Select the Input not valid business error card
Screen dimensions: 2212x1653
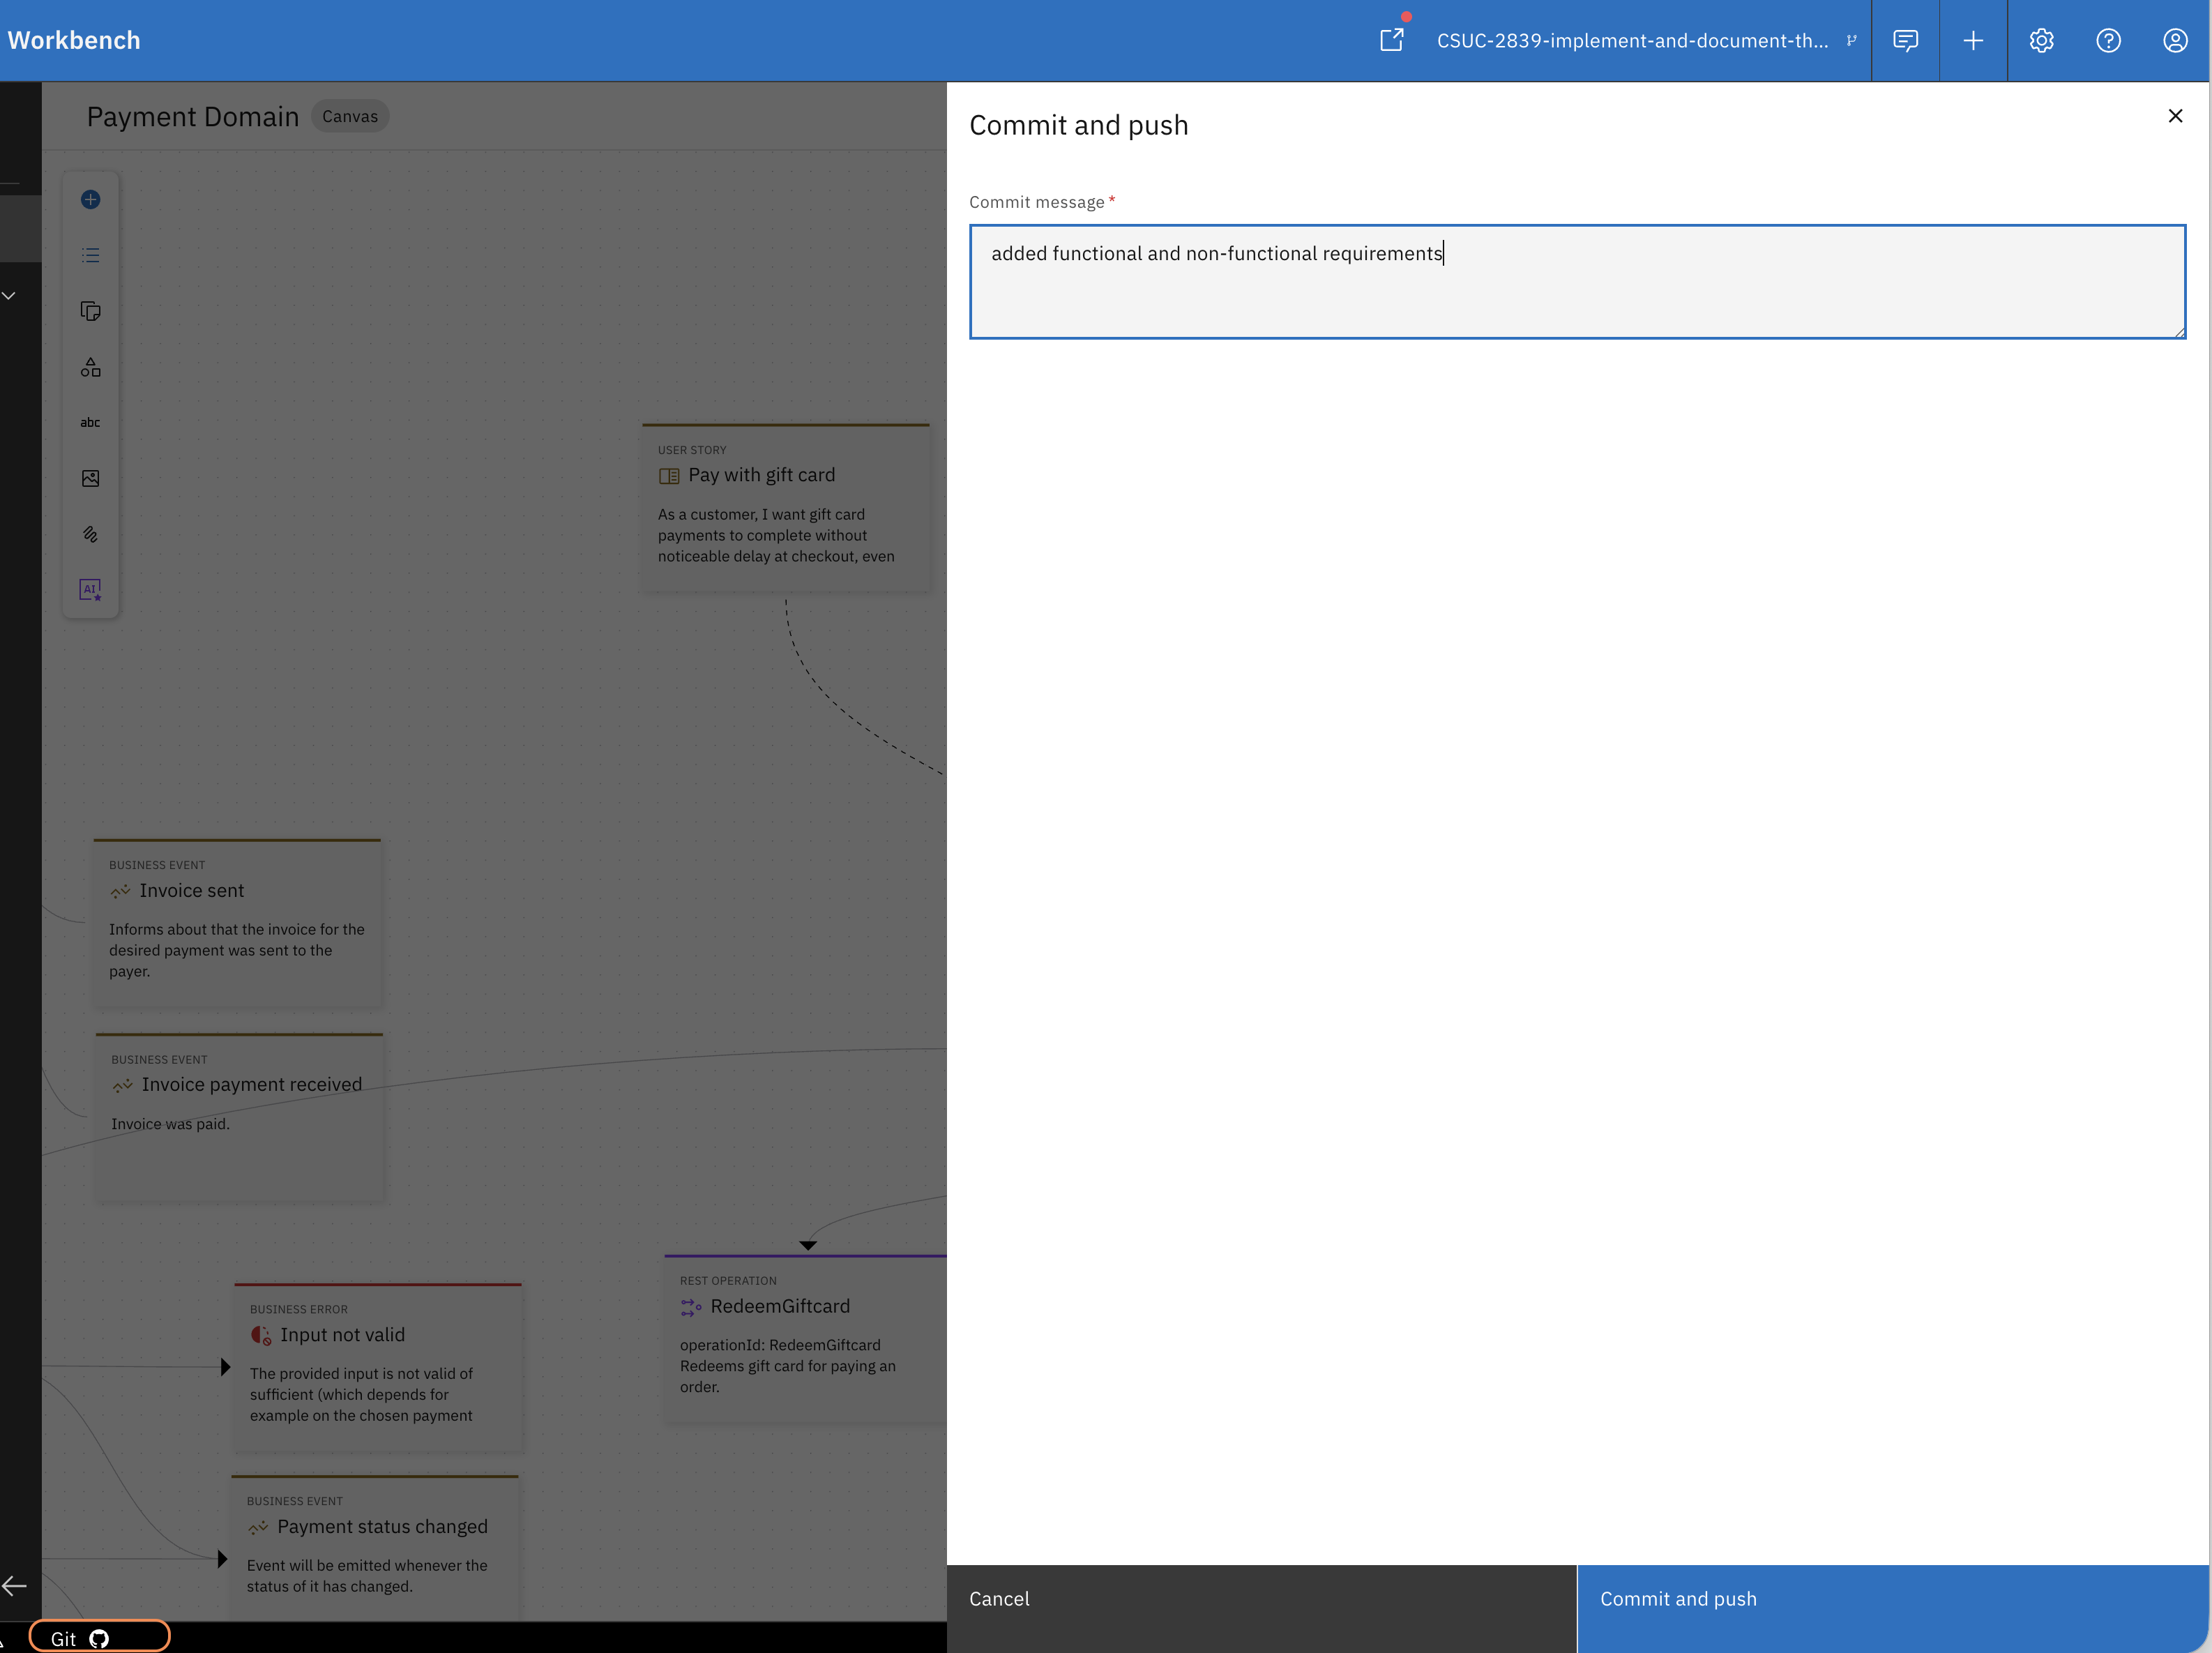point(378,1367)
